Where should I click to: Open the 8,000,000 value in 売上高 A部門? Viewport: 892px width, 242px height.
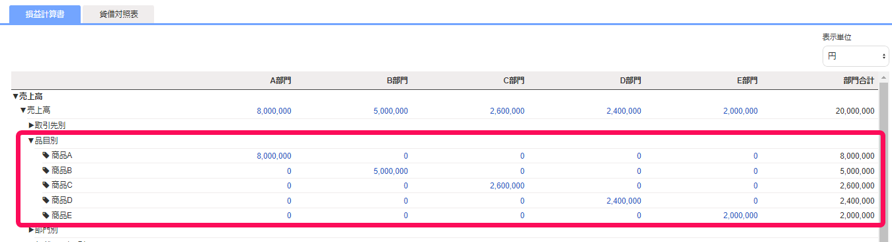tap(274, 111)
